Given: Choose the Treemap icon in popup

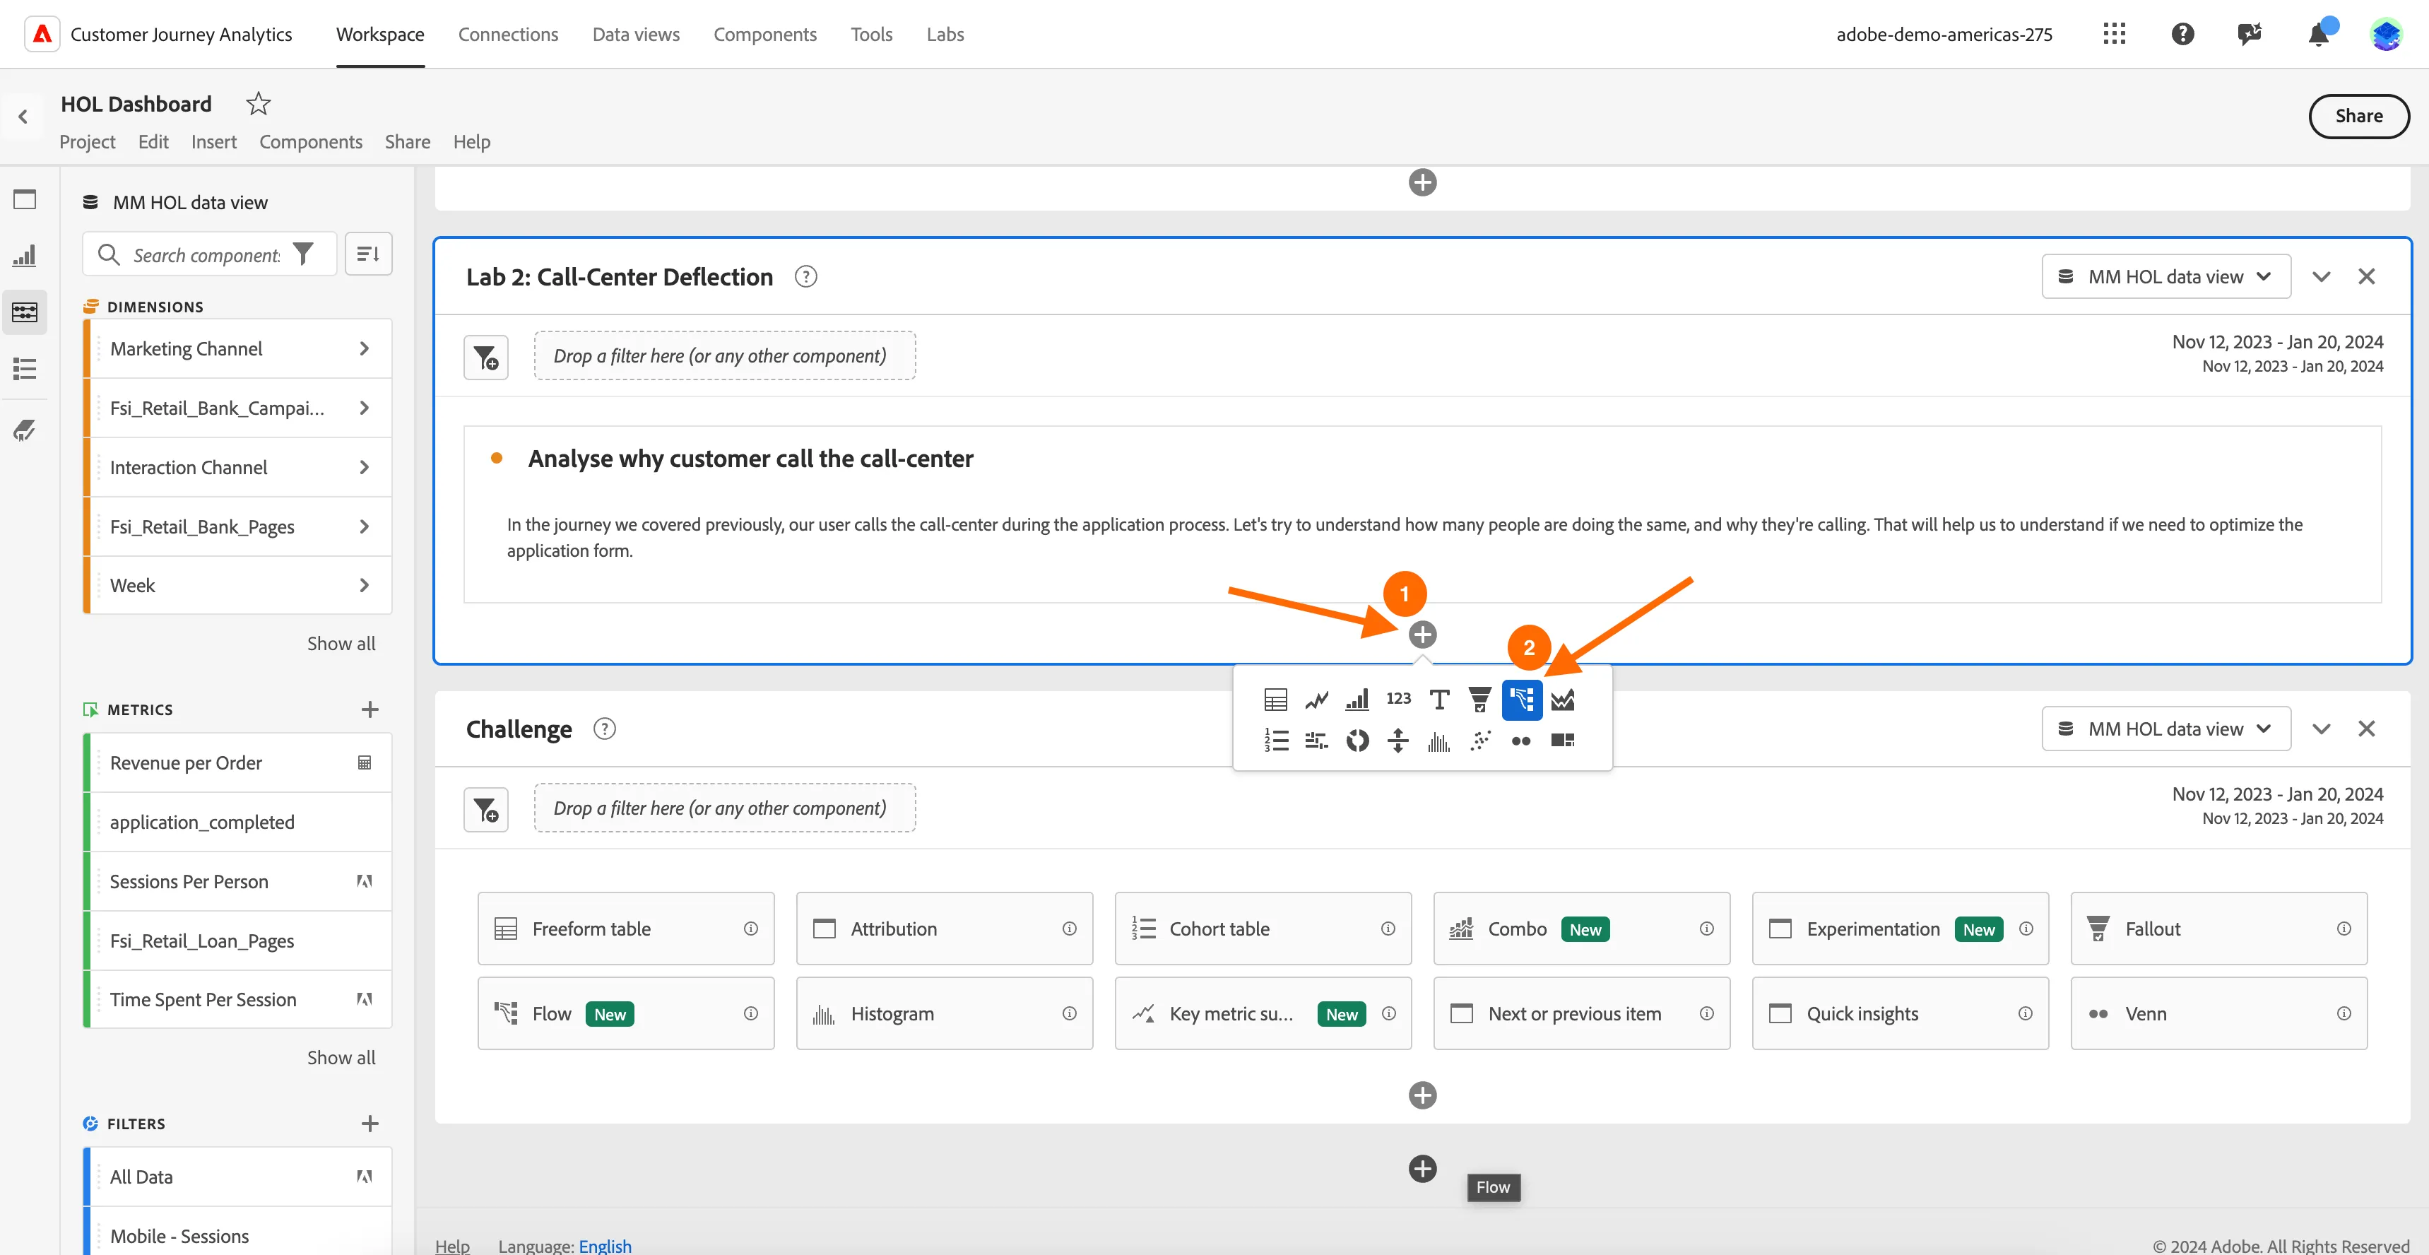Looking at the screenshot, I should coord(1562,740).
